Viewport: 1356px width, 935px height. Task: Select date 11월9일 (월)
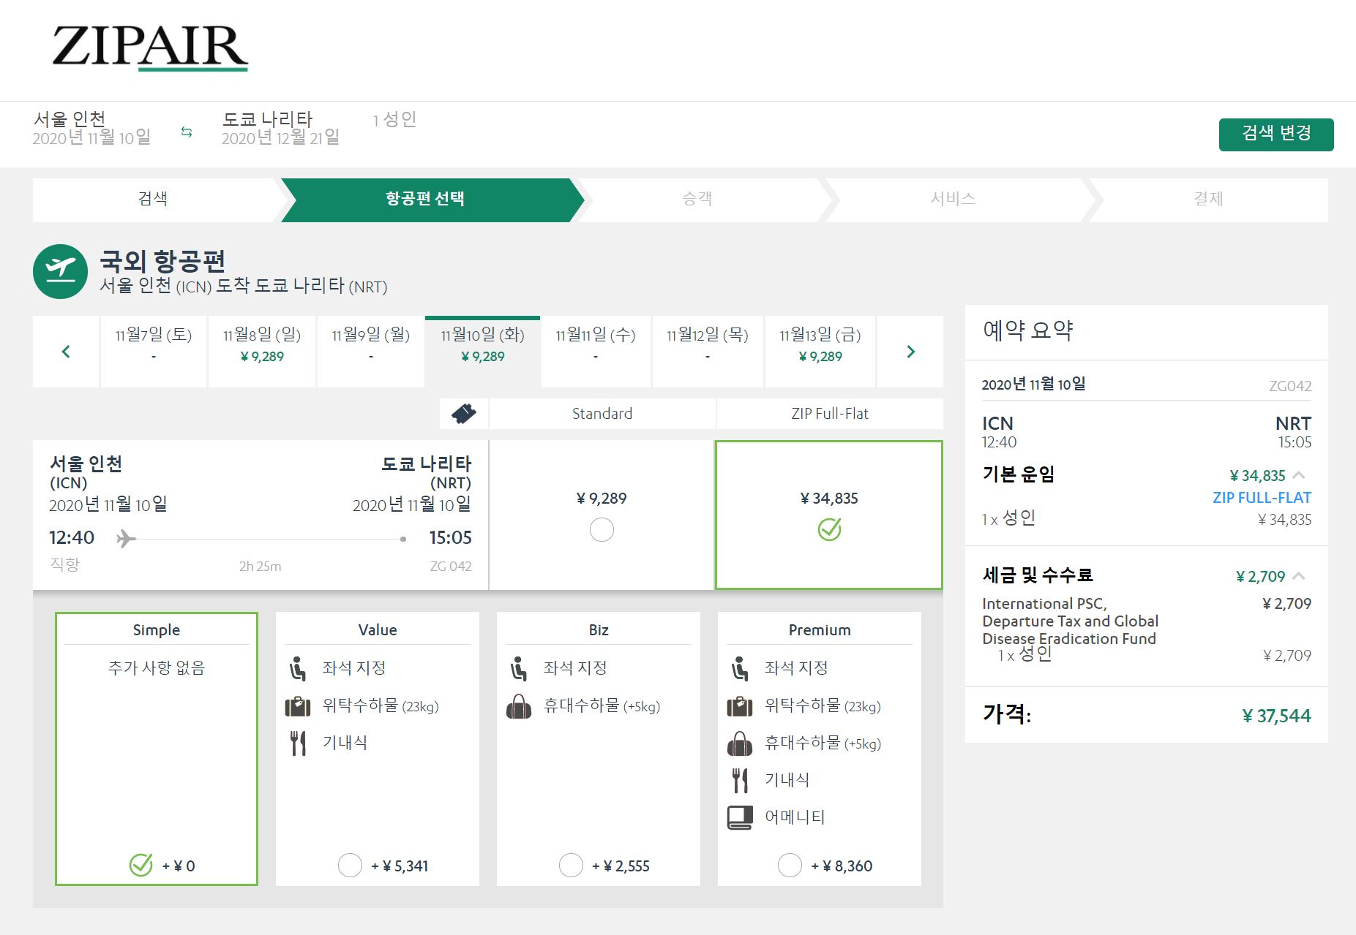point(371,352)
